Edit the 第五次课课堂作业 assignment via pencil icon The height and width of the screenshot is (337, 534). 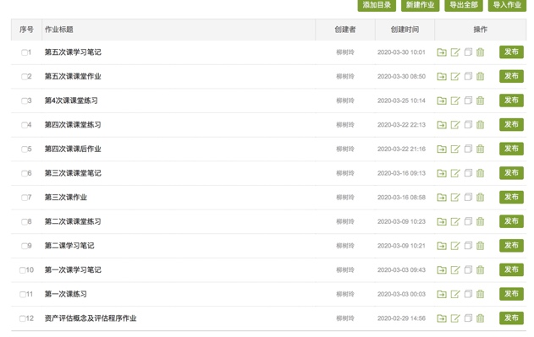click(x=455, y=77)
